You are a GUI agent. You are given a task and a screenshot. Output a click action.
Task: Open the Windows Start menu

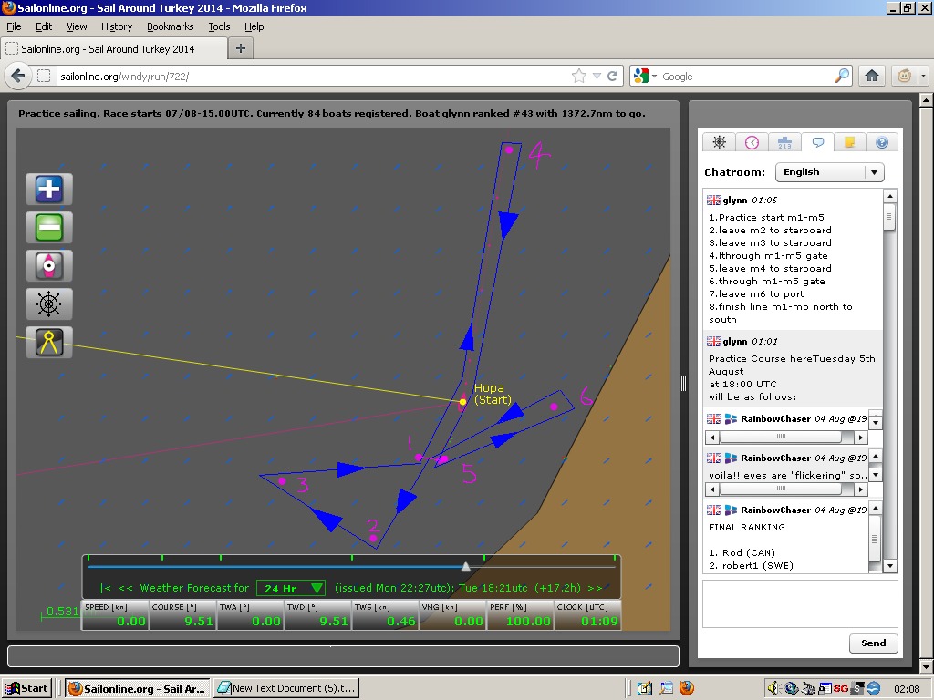point(26,688)
